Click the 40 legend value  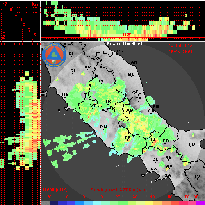(x=152, y=197)
